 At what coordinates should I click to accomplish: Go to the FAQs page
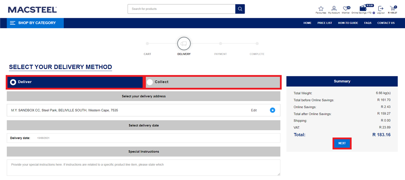click(x=367, y=23)
